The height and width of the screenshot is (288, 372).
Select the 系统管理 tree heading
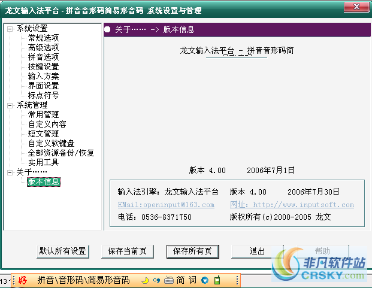pyautogui.click(x=32, y=105)
